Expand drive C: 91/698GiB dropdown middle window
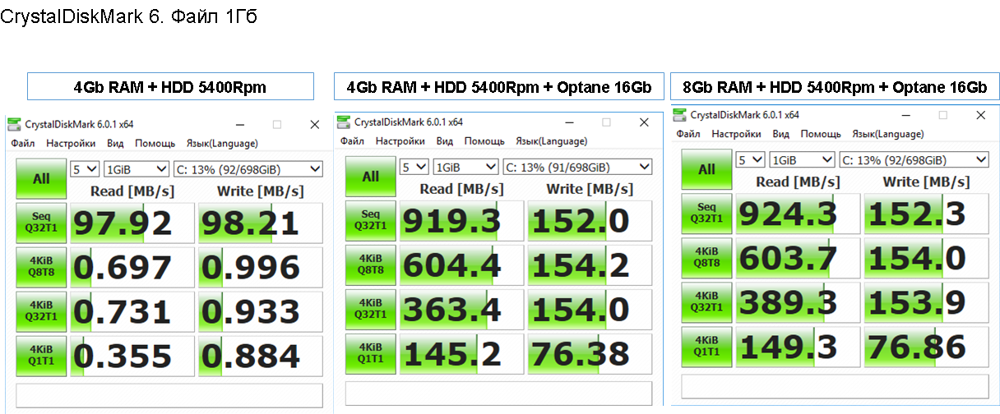Screen dimensions: 1000x414 click(x=578, y=167)
